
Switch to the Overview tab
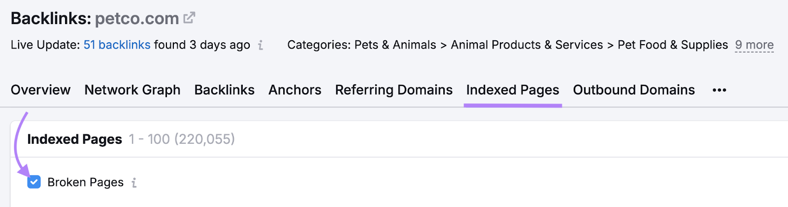click(x=40, y=90)
